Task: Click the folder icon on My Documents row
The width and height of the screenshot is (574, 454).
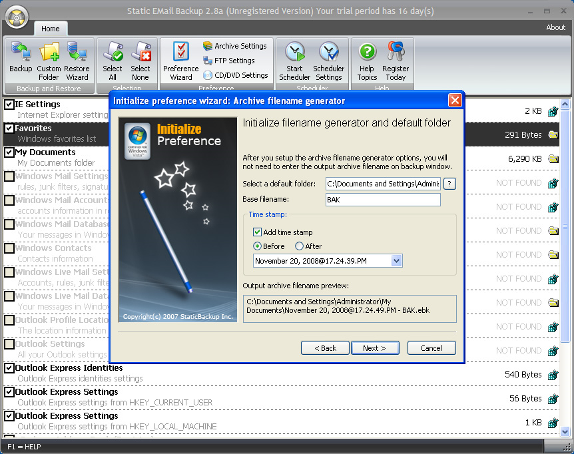Action: point(553,159)
